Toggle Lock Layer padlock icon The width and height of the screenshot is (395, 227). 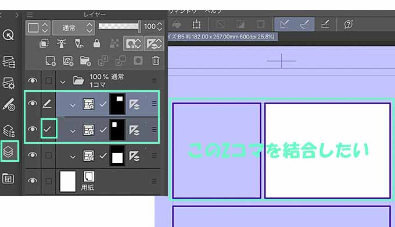tap(96, 44)
